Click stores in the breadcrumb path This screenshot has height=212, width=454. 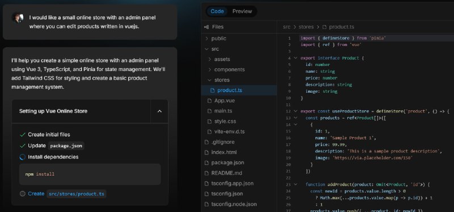(x=306, y=27)
